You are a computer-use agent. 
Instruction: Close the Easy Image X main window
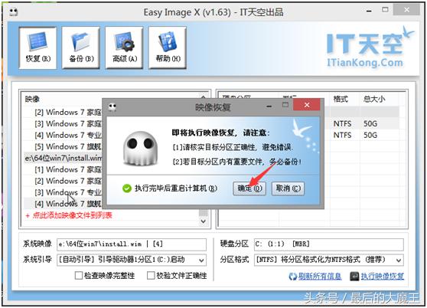click(406, 10)
